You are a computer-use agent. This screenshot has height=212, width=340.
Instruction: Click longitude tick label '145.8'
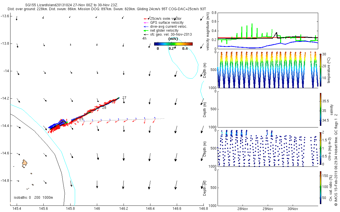[x=70, y=209]
